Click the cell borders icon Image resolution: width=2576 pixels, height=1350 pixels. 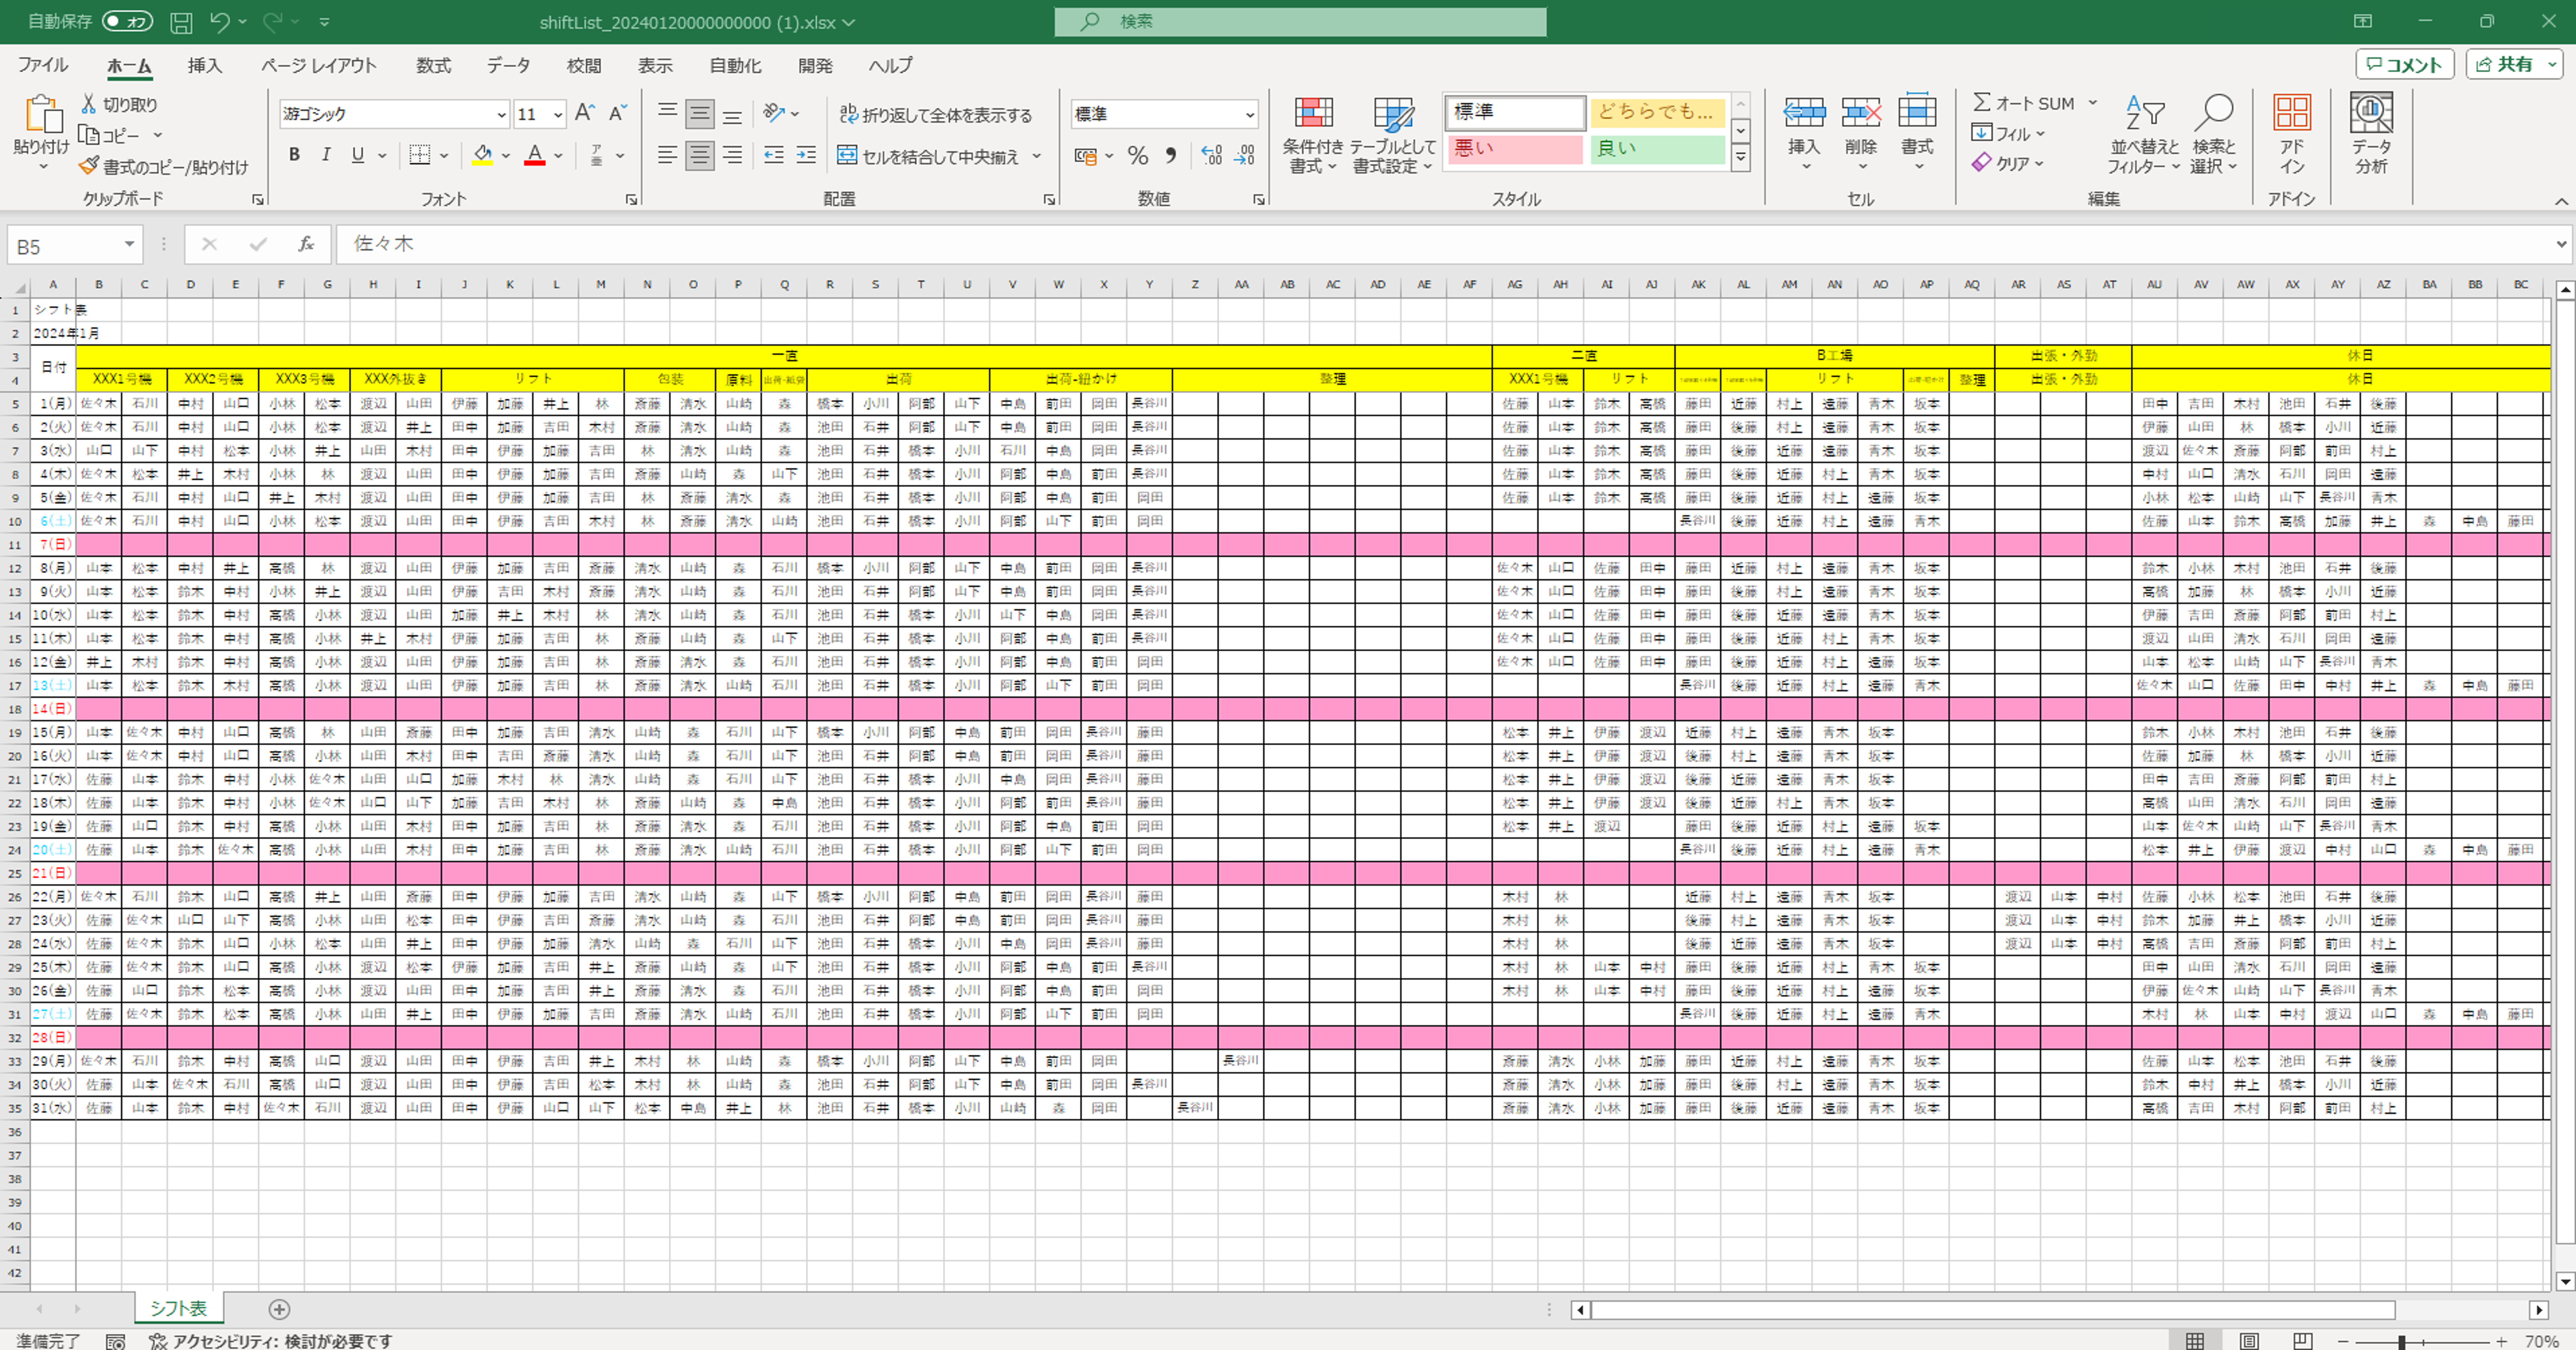420,155
